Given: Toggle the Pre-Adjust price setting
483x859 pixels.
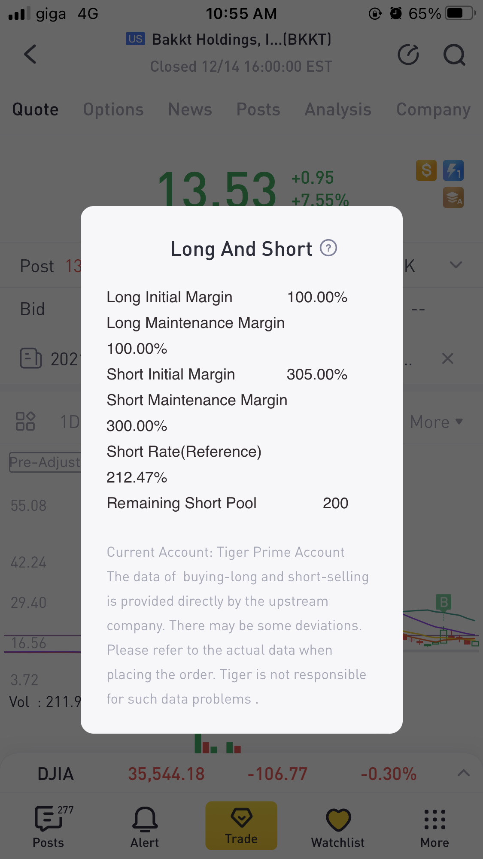Looking at the screenshot, I should 45,462.
